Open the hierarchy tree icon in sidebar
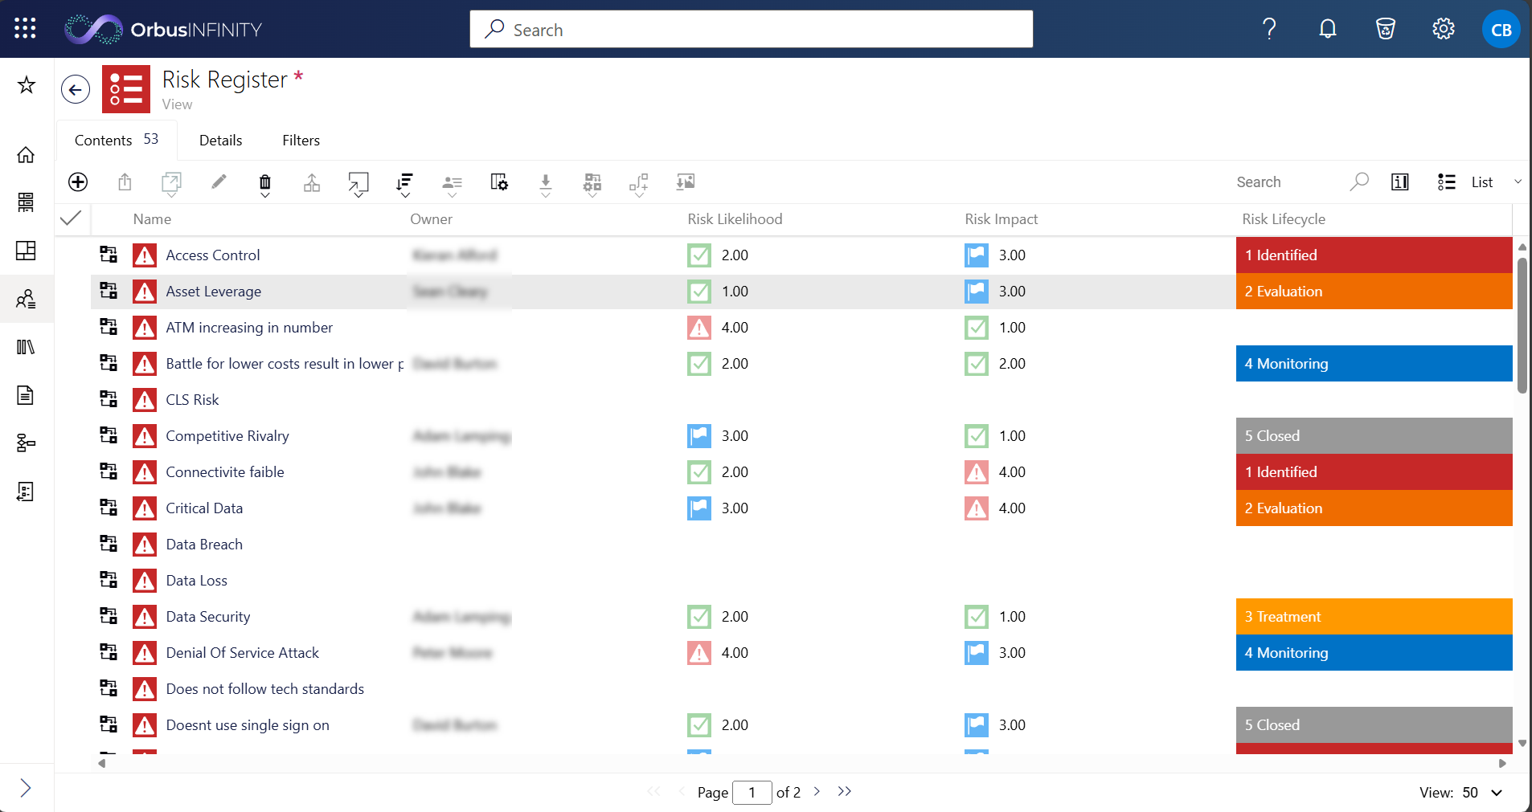 [27, 443]
